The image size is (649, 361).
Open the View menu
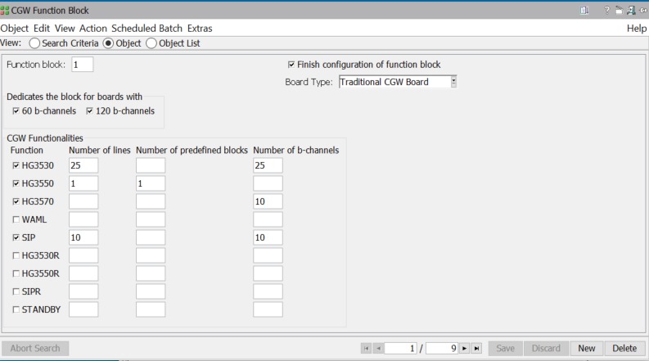click(x=65, y=29)
